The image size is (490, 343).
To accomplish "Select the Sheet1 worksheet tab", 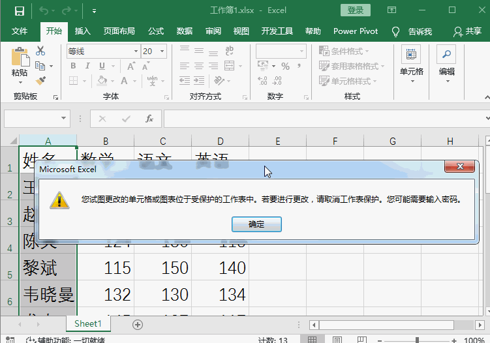I will (87, 324).
